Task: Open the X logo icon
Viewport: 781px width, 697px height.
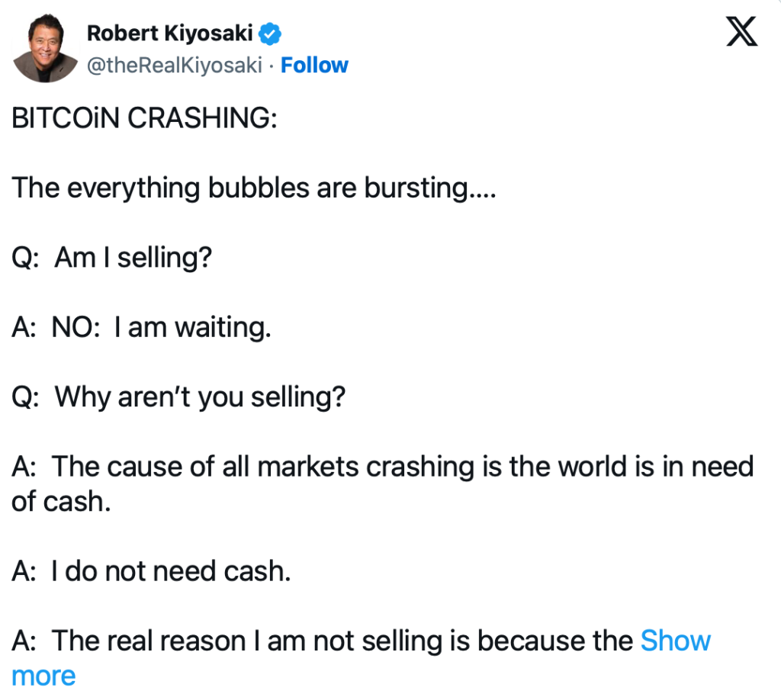Action: (741, 34)
